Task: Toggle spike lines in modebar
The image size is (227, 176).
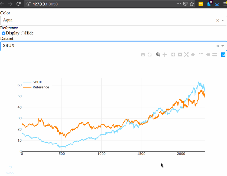Action: 201,55
